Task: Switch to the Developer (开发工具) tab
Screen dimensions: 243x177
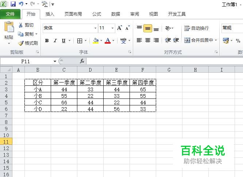Action: pos(177,14)
